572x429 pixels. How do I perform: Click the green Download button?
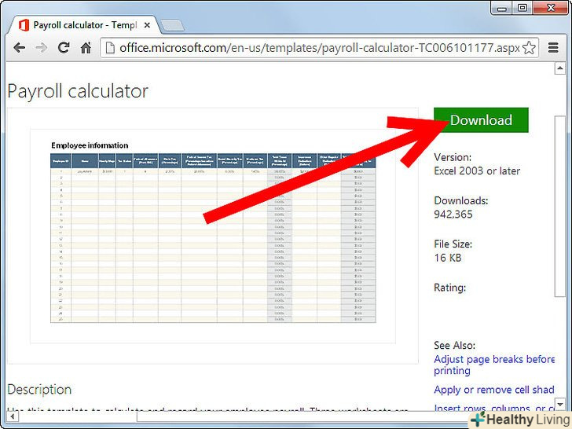481,120
